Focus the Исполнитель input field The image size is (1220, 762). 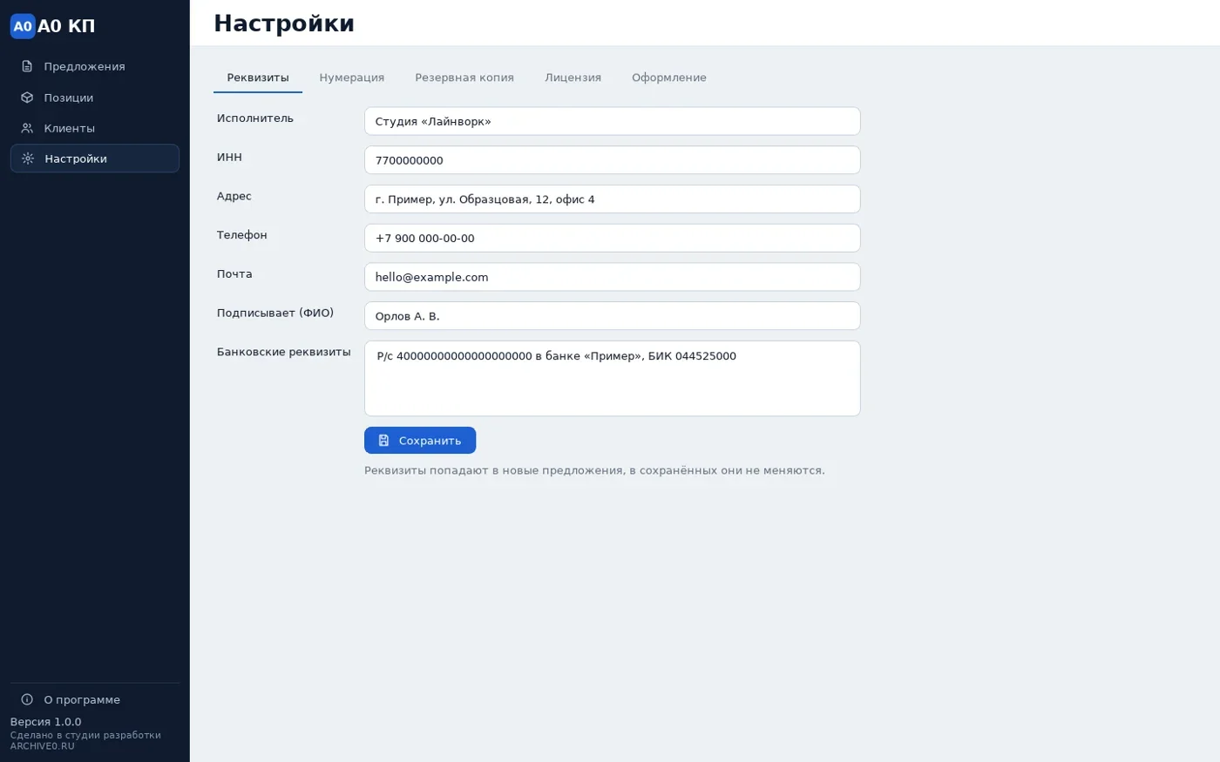[613, 121]
